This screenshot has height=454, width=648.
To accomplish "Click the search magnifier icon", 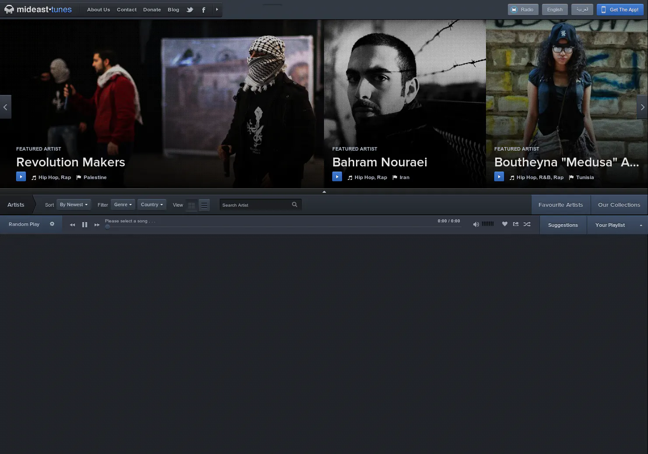I will click(x=295, y=204).
